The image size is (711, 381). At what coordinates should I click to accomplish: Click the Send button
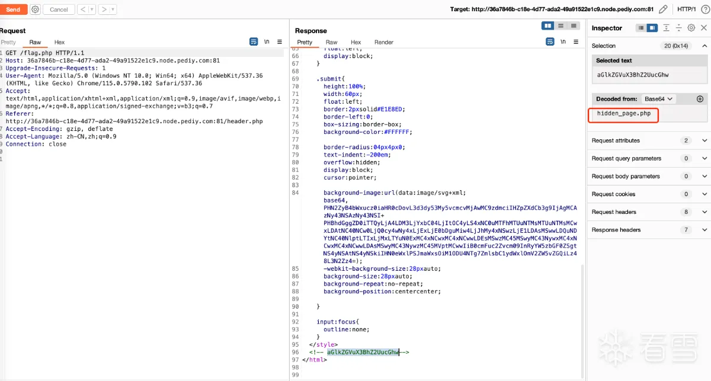pyautogui.click(x=13, y=9)
